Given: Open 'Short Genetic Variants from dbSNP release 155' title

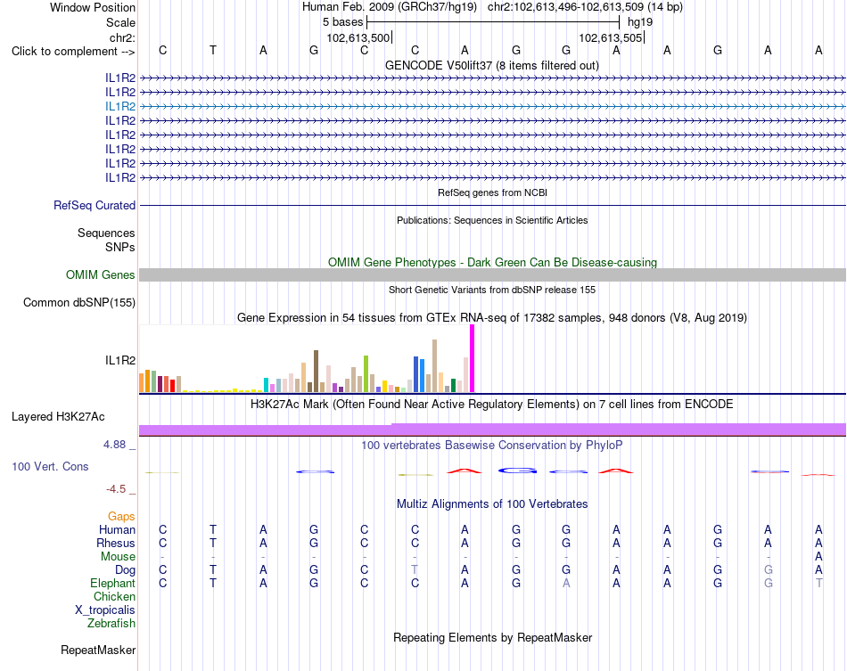Looking at the screenshot, I should [492, 290].
